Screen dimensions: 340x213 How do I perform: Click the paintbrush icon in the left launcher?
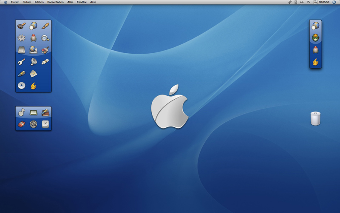[45, 26]
